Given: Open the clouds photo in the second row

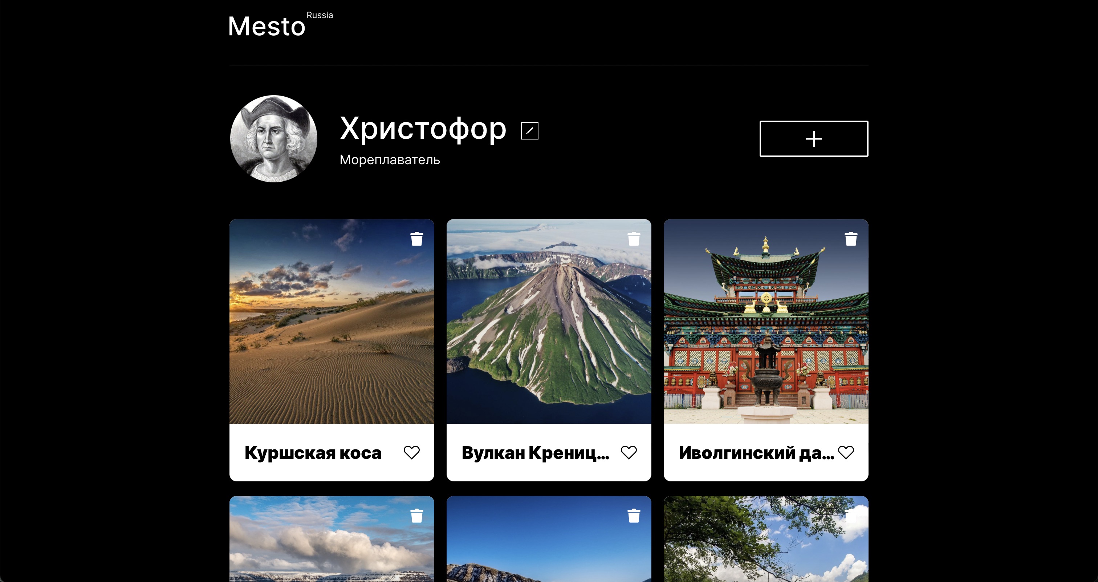Looking at the screenshot, I should point(332,554).
